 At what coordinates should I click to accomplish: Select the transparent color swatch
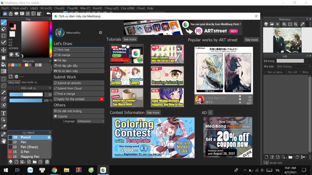(x=12, y=34)
